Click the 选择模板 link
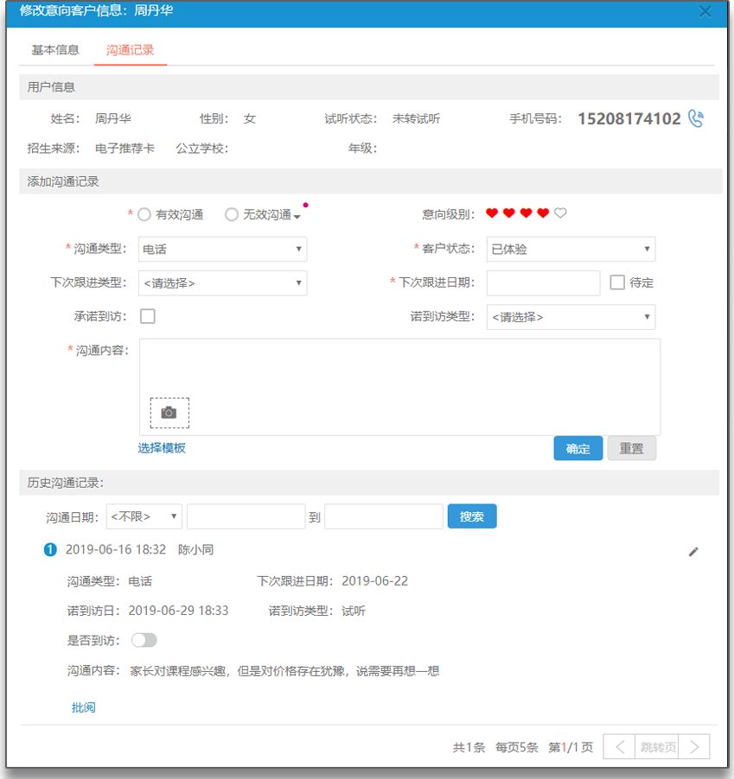The height and width of the screenshot is (779, 734). click(162, 447)
